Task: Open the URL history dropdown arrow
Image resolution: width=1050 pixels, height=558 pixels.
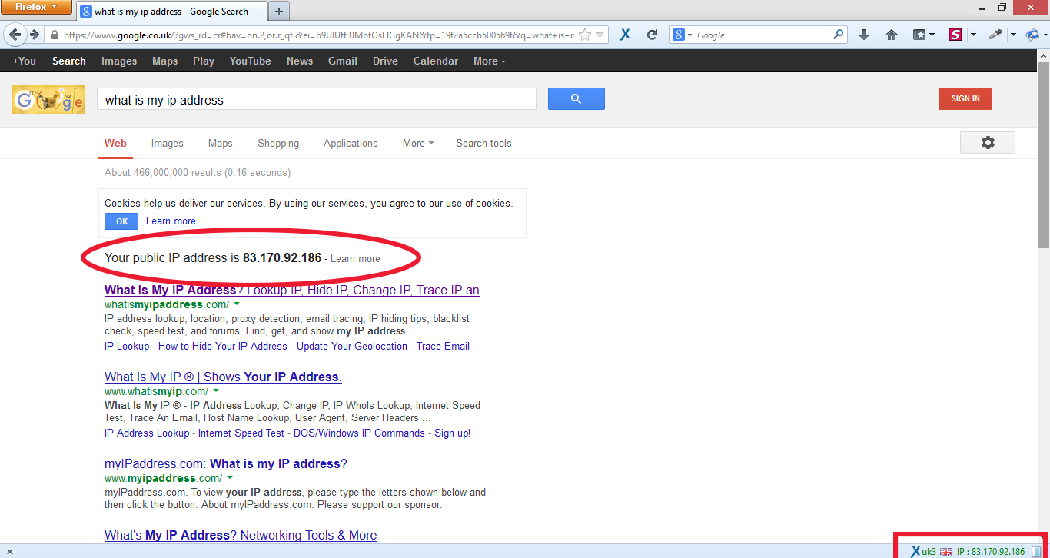Action: click(x=600, y=35)
